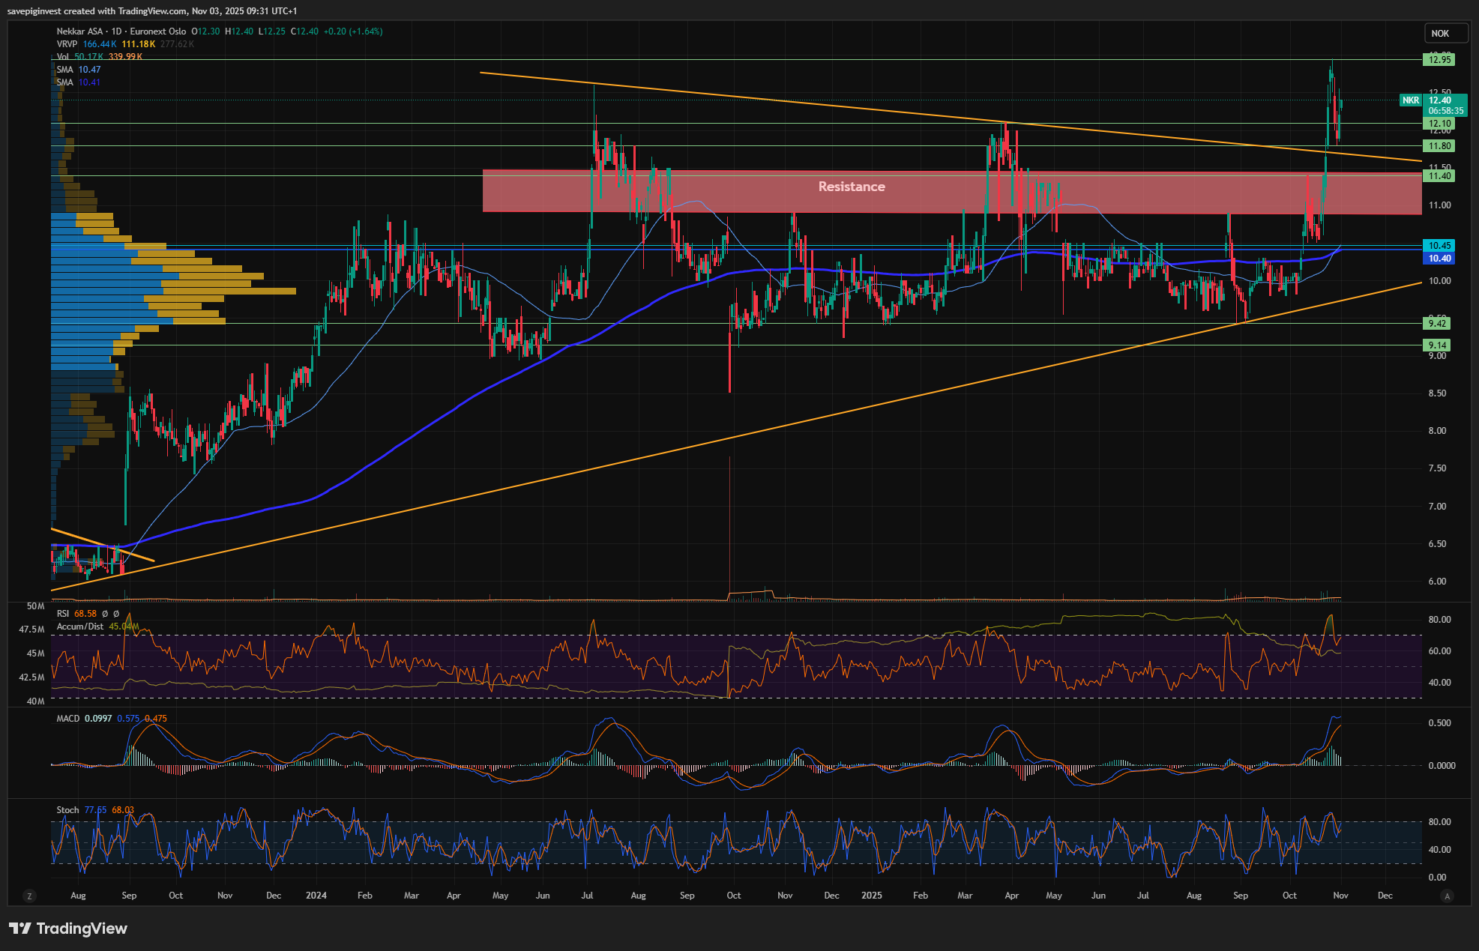Click the A auto-scale button
This screenshot has width=1479, height=951.
(1447, 896)
